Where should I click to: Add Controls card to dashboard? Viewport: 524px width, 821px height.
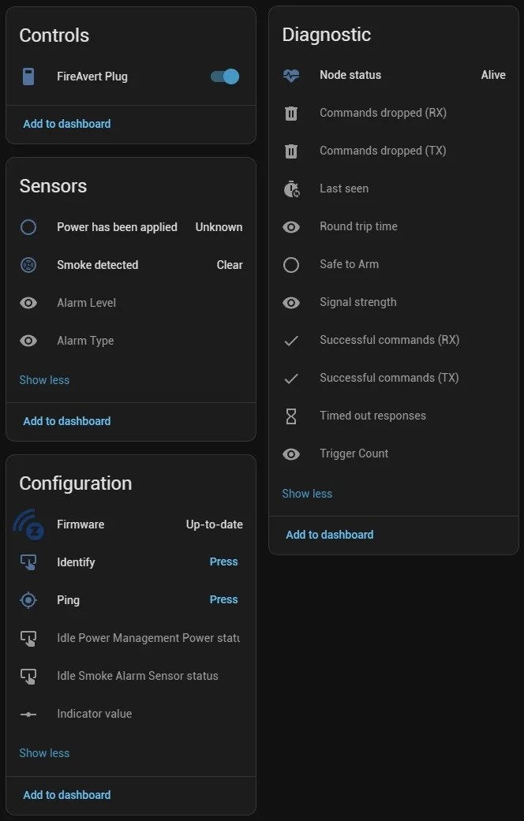click(x=67, y=124)
